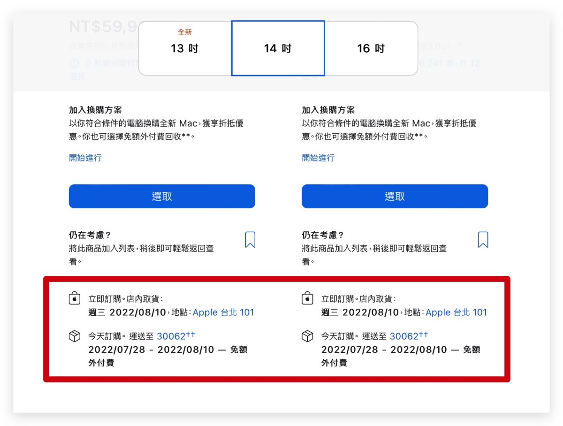Click right column Apple 台北 101 store link
The width and height of the screenshot is (563, 426).
click(456, 312)
